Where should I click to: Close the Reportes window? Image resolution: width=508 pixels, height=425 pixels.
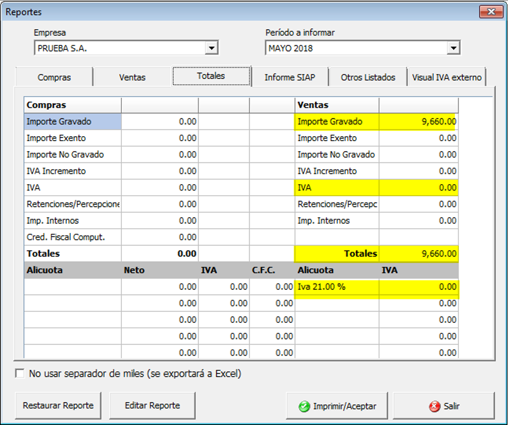tap(490, 12)
